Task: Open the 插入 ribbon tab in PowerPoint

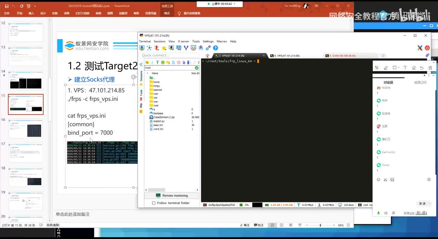Action: [31, 13]
